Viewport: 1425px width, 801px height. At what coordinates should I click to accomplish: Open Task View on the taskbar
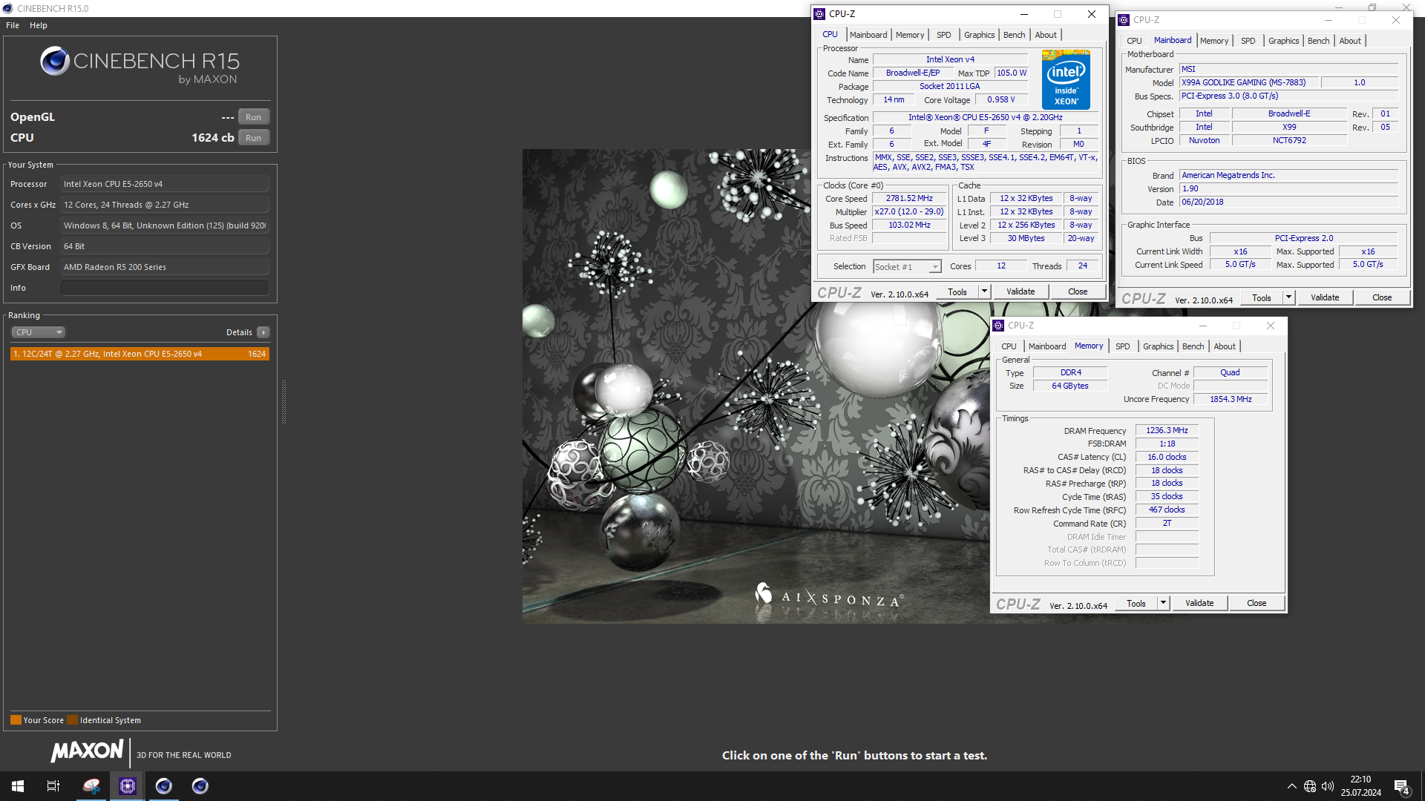tap(53, 786)
